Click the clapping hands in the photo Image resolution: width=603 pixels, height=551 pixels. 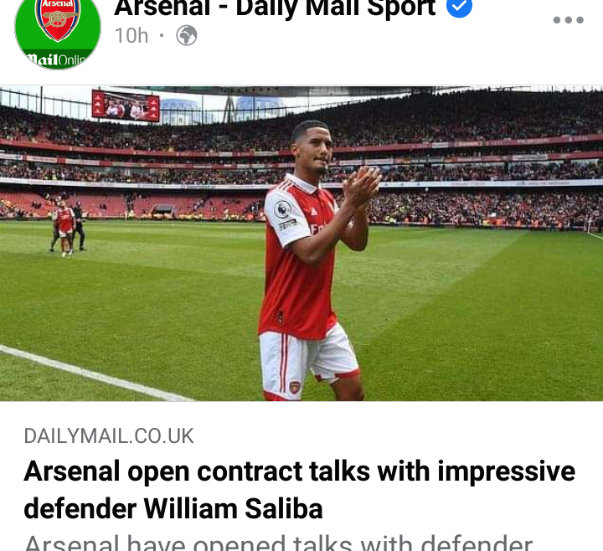click(x=362, y=187)
